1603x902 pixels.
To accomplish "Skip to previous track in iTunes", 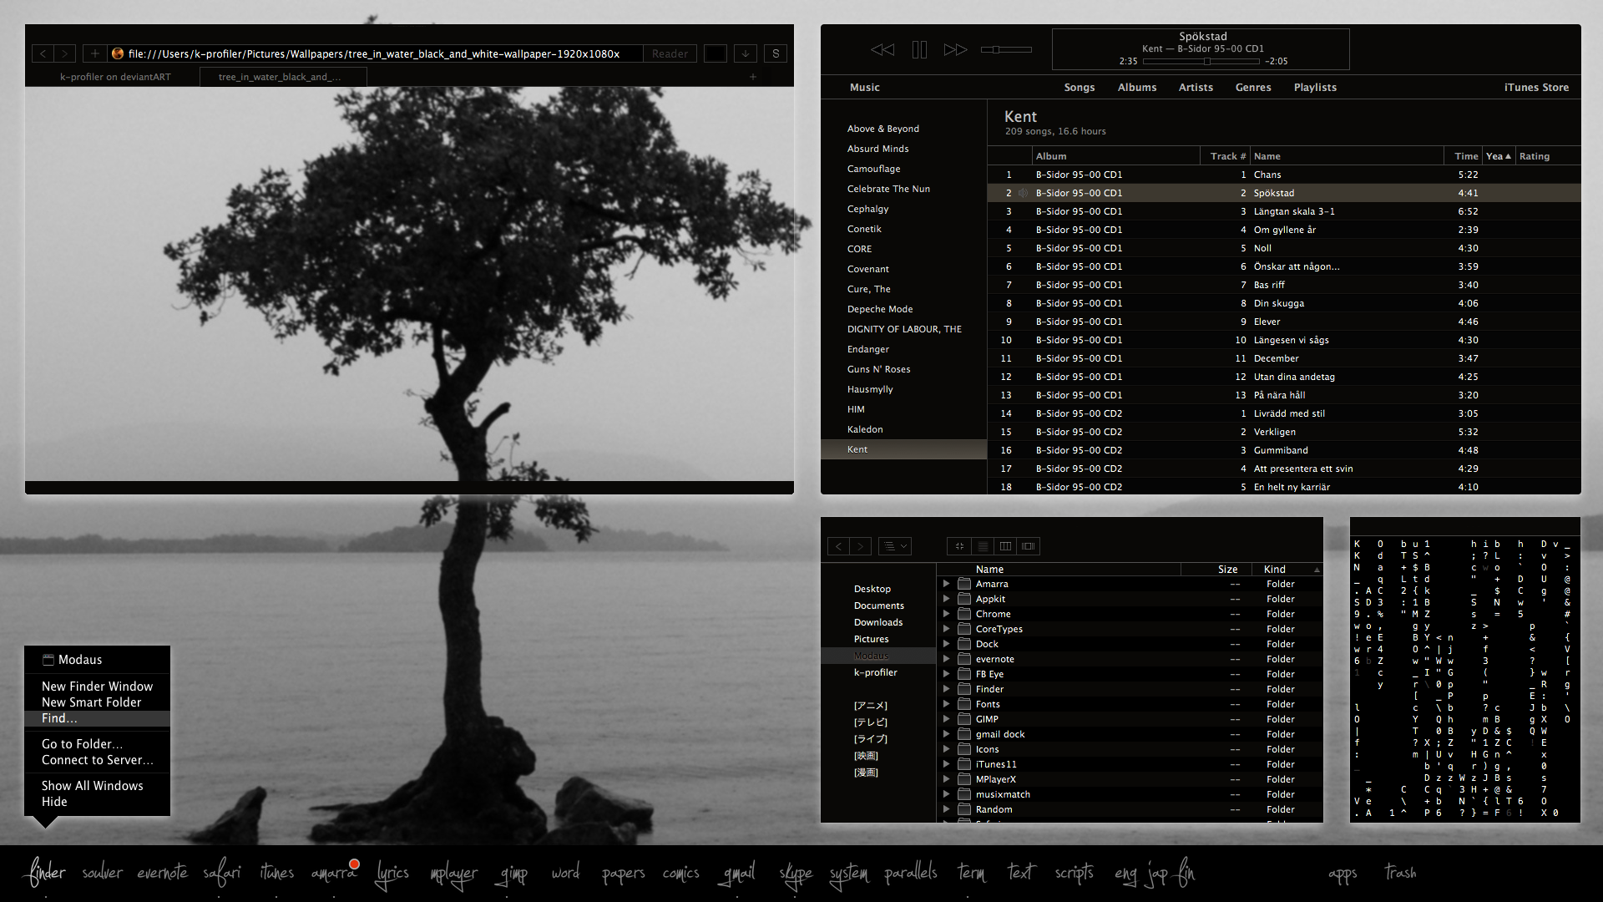I will tap(882, 50).
